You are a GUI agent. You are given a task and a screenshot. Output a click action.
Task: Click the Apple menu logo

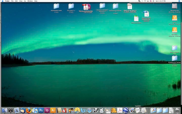point(2,1)
